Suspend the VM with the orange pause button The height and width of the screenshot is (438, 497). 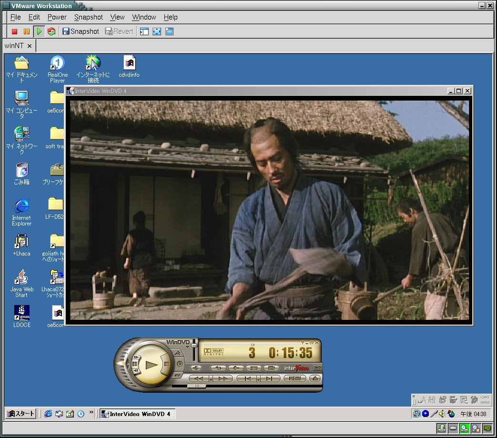point(27,31)
